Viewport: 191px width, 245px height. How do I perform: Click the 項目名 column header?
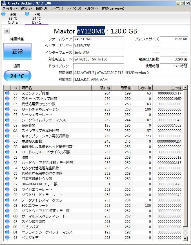55,88
